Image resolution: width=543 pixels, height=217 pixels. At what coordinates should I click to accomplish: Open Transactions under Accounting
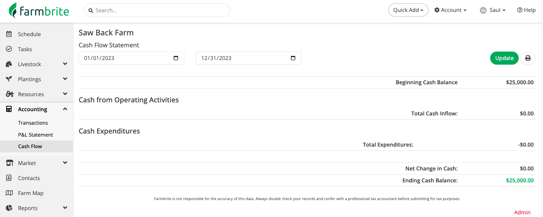pos(33,123)
